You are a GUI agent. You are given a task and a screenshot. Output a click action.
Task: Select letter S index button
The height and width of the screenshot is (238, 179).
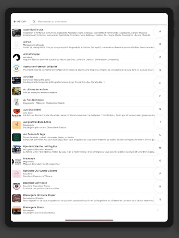(x=160, y=199)
